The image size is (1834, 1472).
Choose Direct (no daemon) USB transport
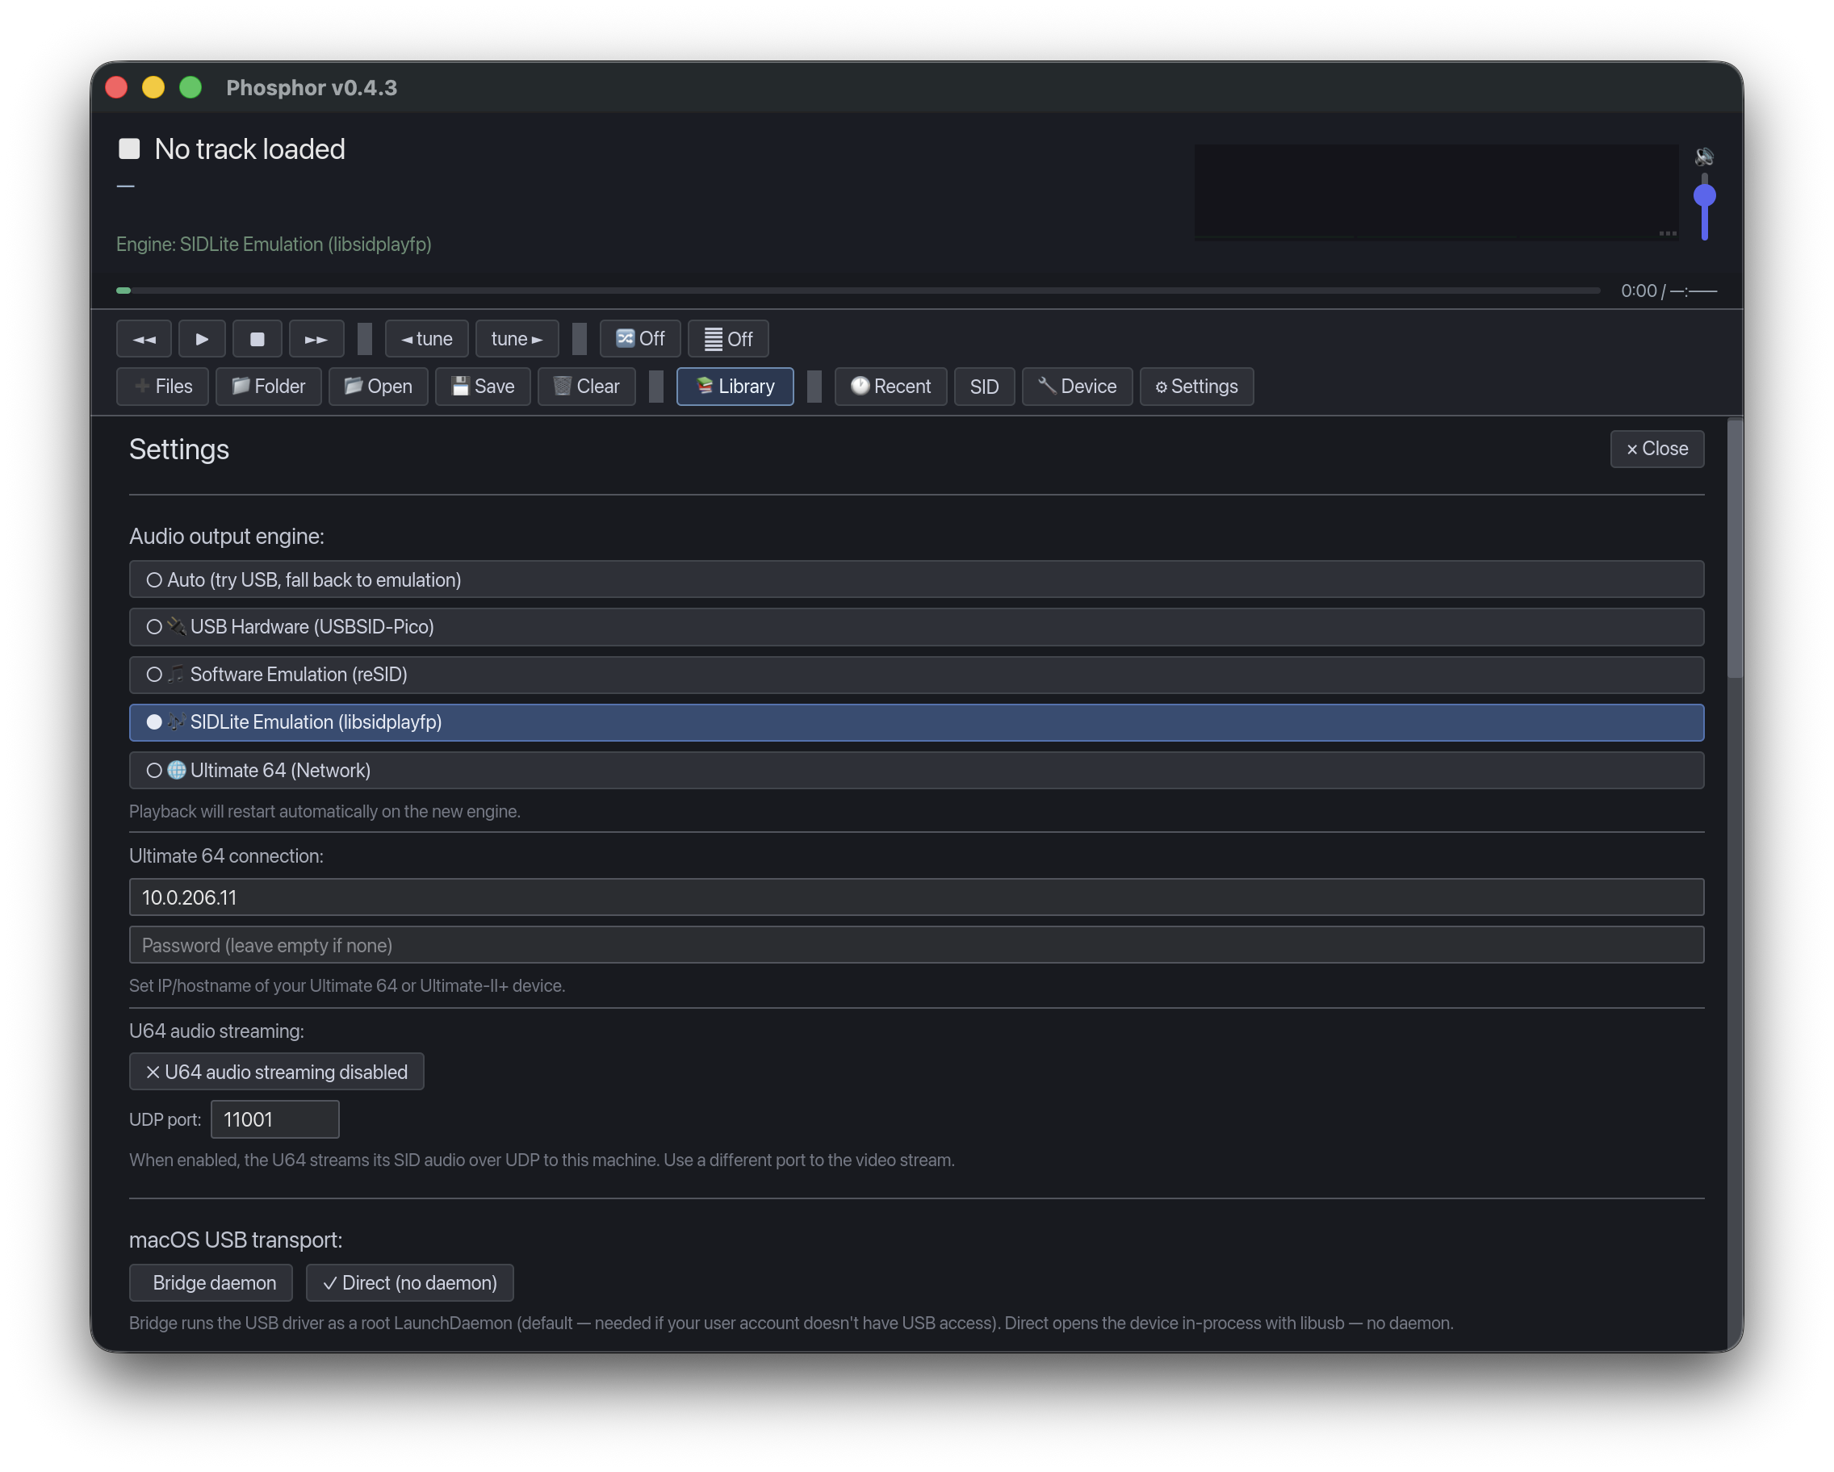click(x=410, y=1283)
